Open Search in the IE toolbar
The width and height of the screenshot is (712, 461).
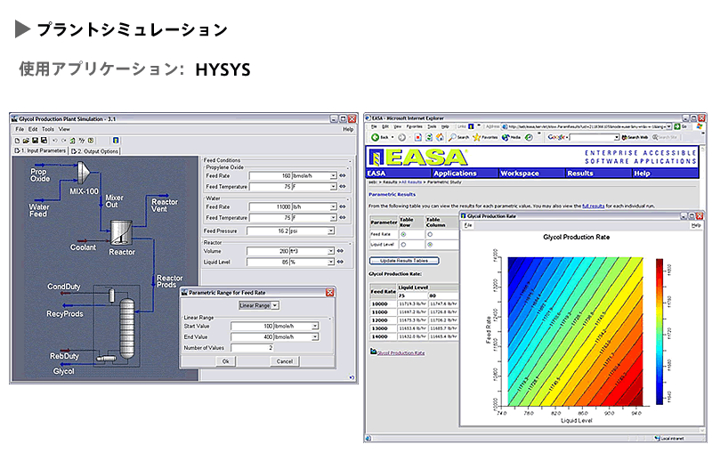(459, 137)
